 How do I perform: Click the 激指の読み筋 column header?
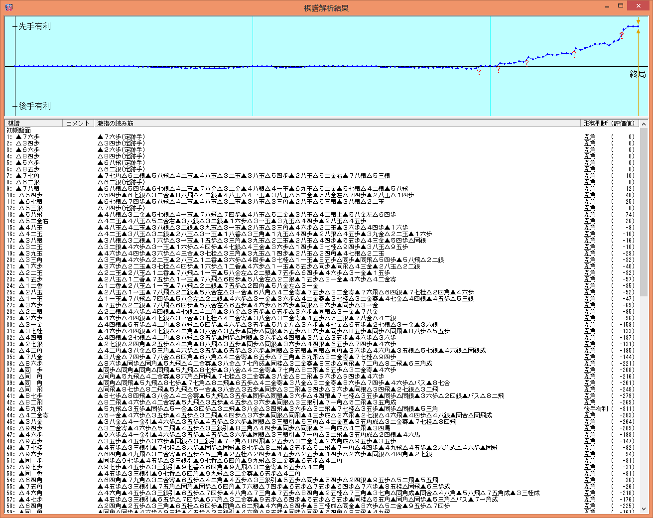coord(338,123)
